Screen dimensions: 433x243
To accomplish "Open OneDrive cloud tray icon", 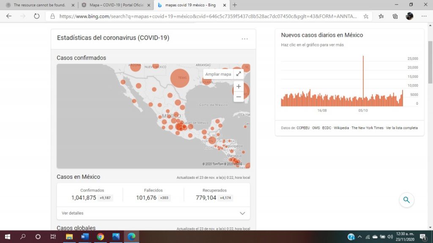I will point(375,237).
